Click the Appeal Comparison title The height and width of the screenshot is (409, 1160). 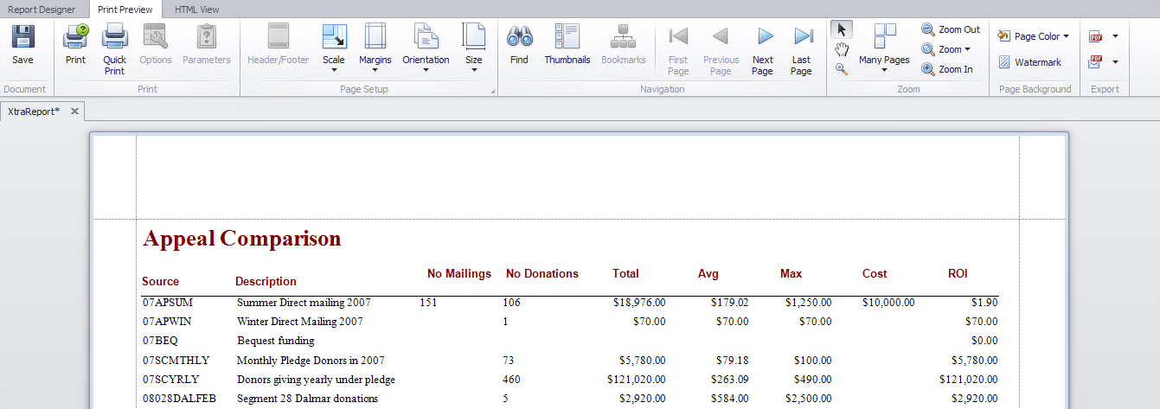tap(242, 239)
